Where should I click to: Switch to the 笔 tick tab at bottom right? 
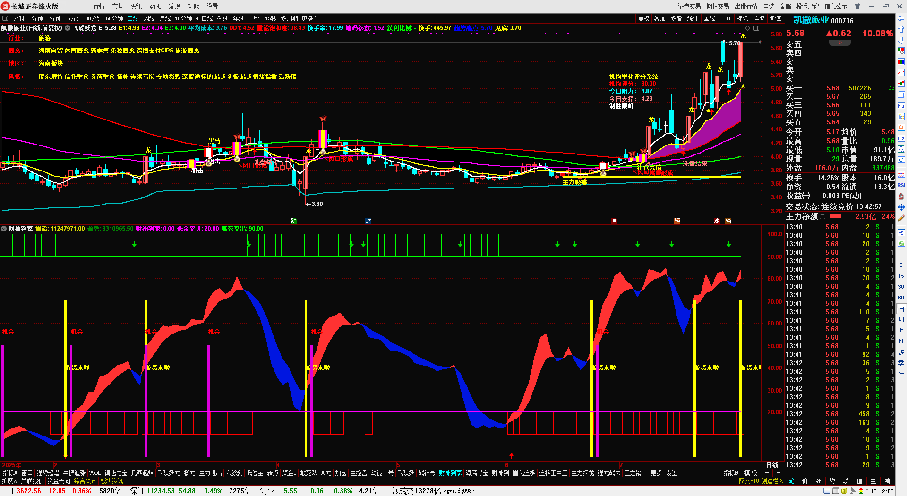pyautogui.click(x=792, y=481)
